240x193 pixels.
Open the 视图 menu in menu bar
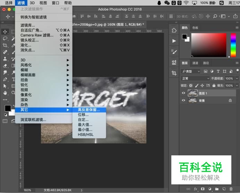point(43,3)
